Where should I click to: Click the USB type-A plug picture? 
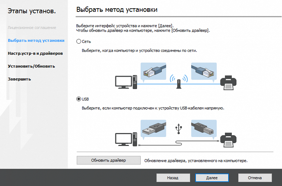click(x=153, y=128)
